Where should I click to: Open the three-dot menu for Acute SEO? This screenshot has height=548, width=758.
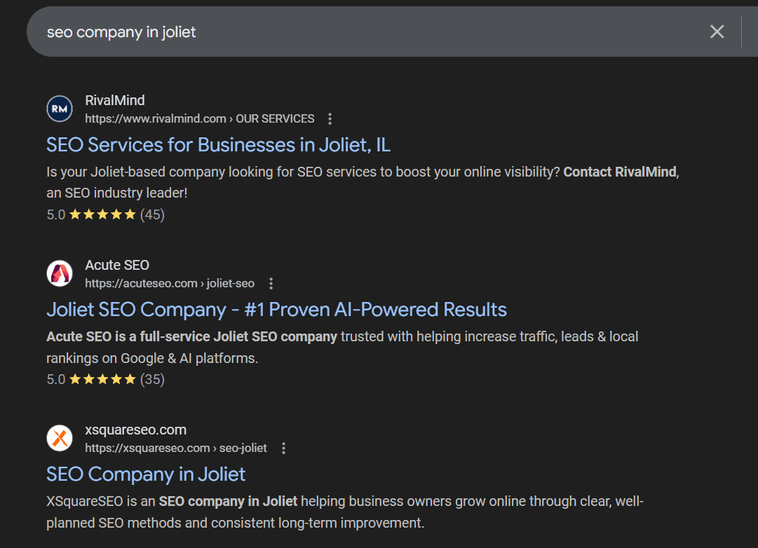coord(271,283)
